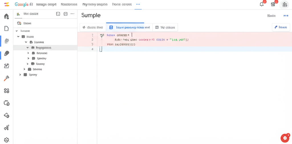Click first square icon in explorer panel header

58,14
